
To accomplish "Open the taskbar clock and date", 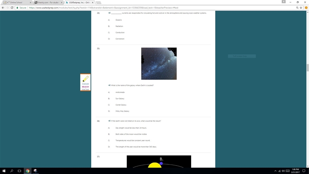I will coord(295,171).
